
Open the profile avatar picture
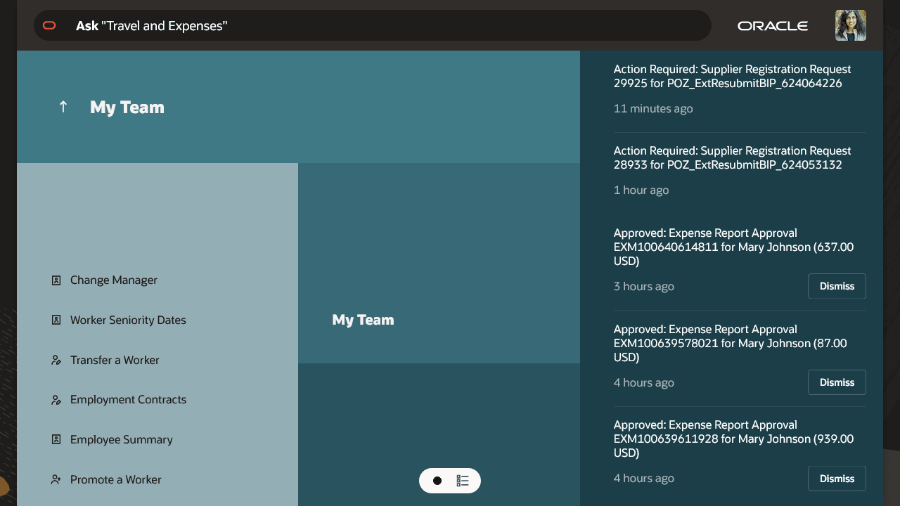click(x=850, y=25)
